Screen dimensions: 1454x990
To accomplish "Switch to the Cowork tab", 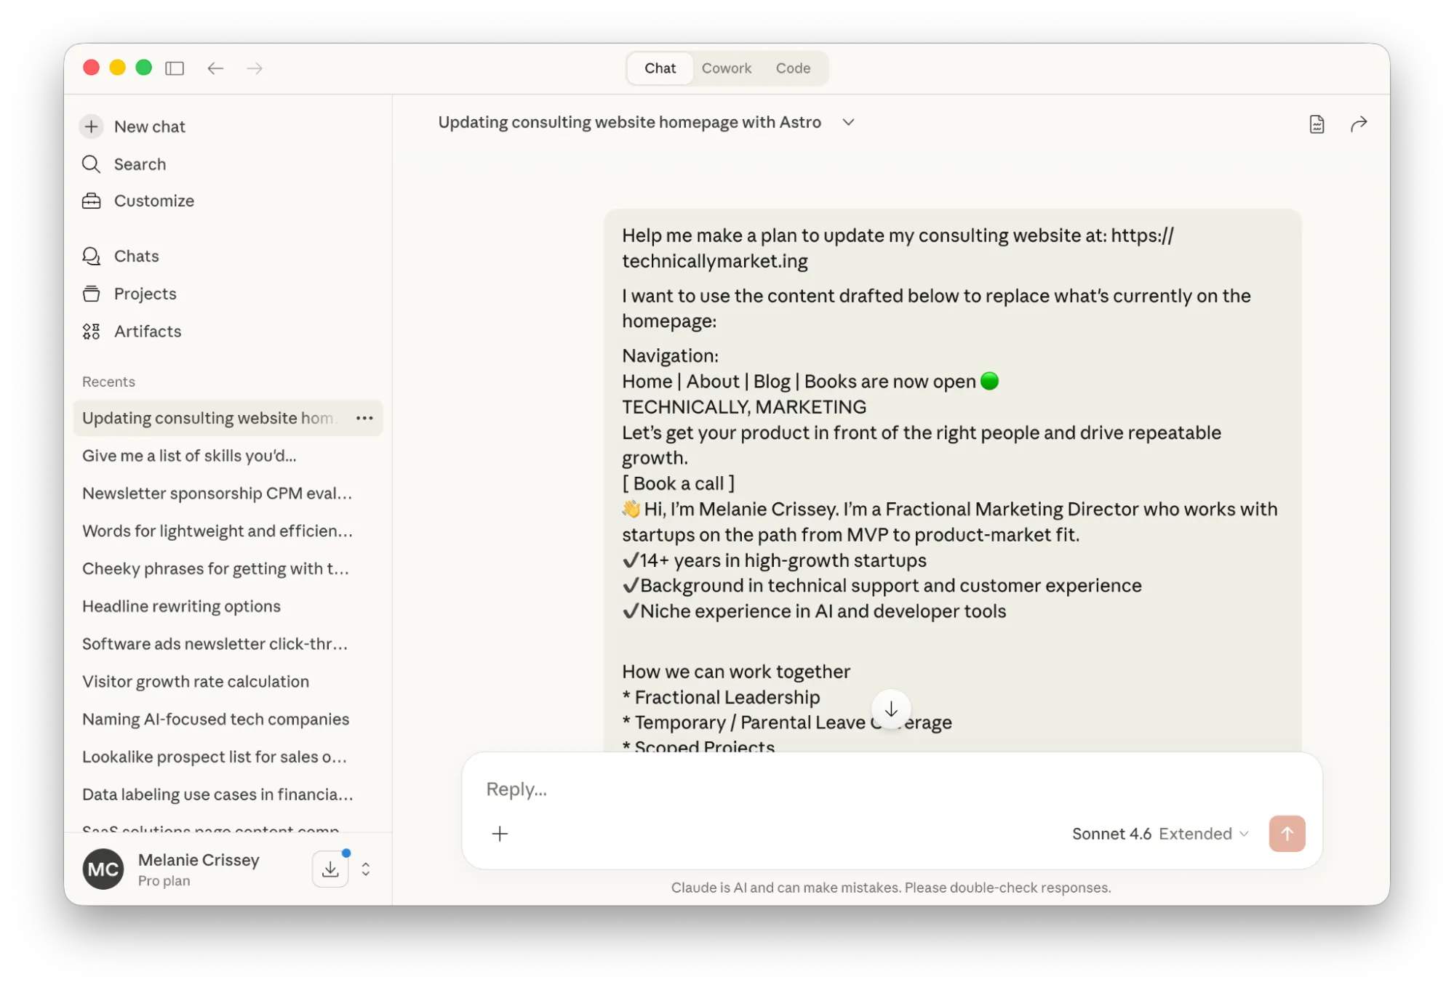I will click(x=726, y=68).
